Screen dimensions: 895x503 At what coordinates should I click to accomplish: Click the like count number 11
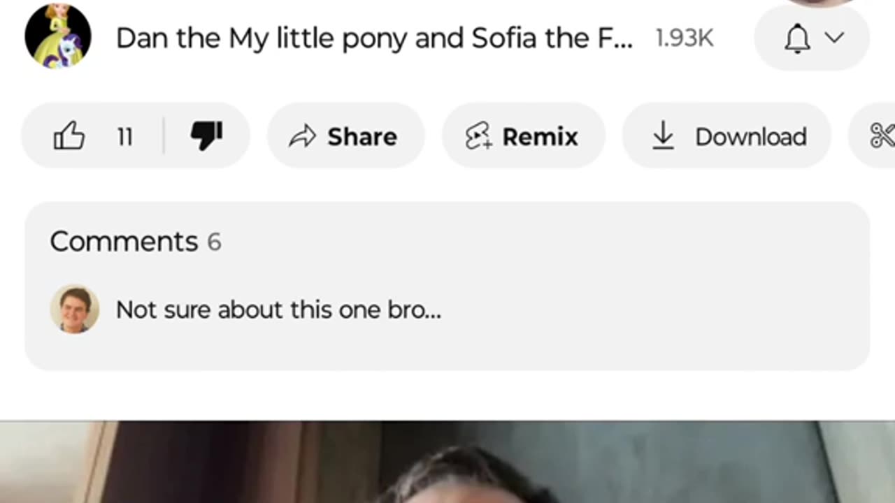[125, 137]
